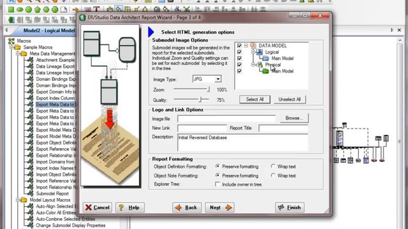The image size is (408, 229).
Task: Select the green pentagon shape tool
Action: pyautogui.click(x=38, y=10)
